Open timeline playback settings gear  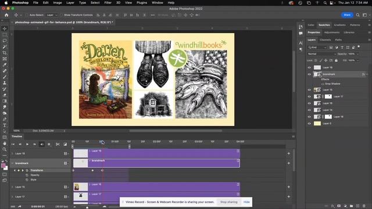[49, 144]
